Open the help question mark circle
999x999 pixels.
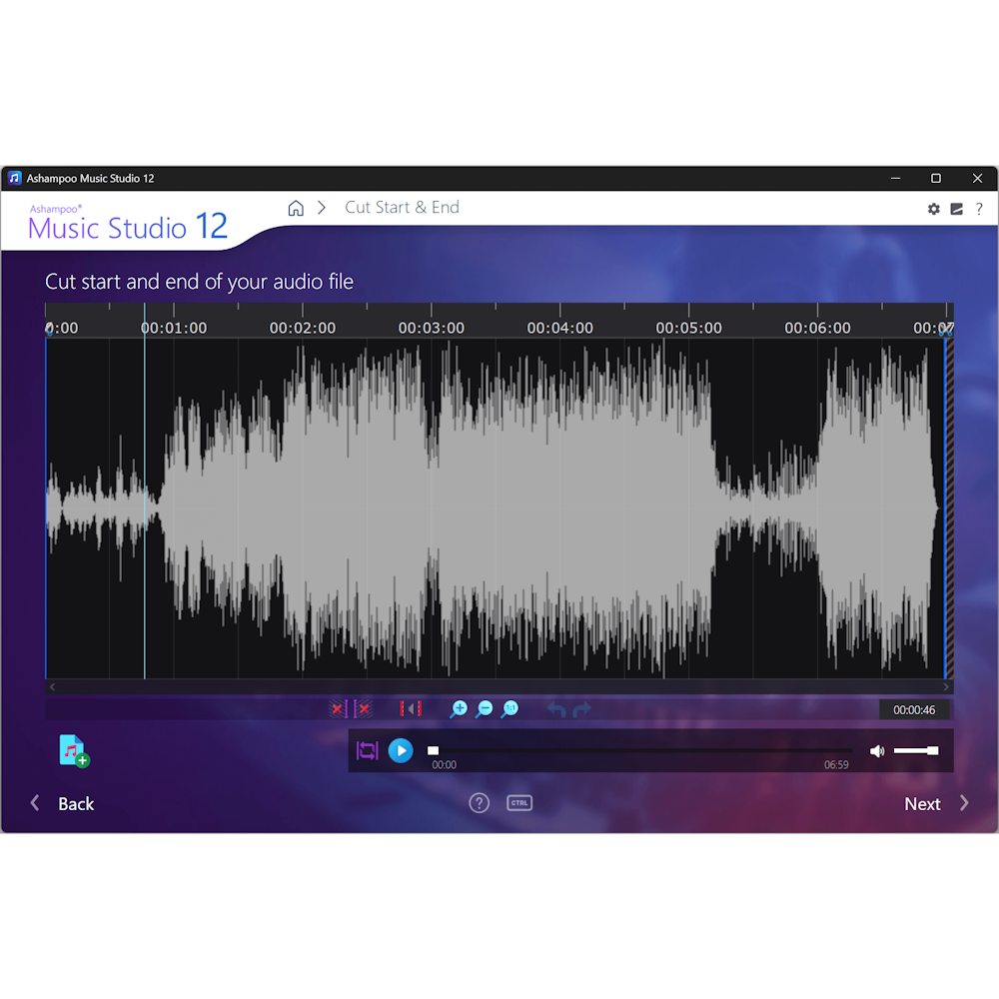click(480, 803)
